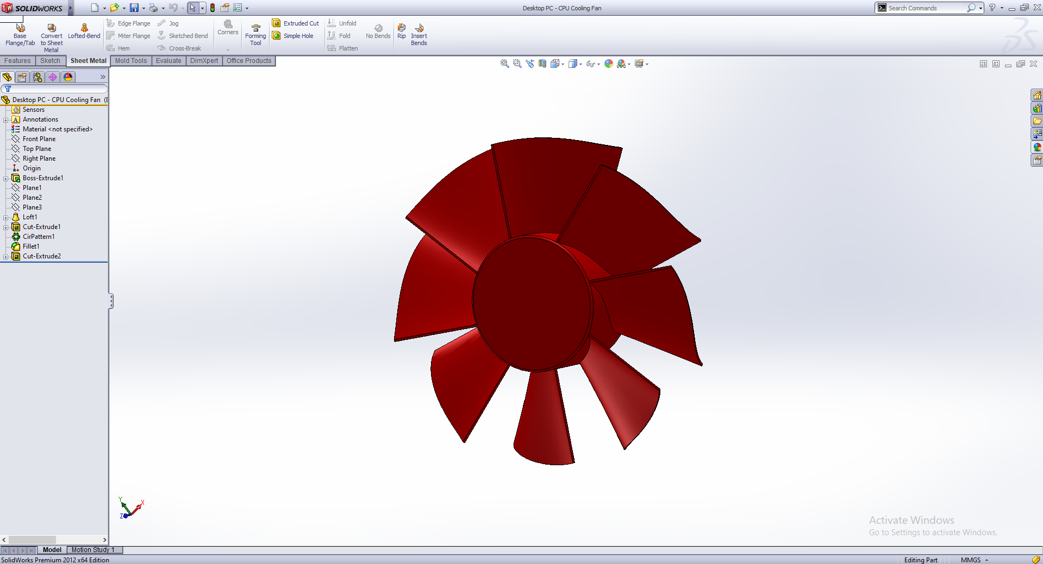Screen dimensions: 1043x564
Task: Click Edit Appearance color ball in view toolbar
Action: (609, 64)
